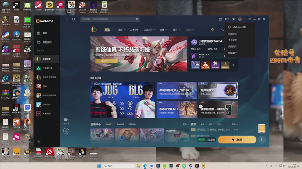Viewport: 302px width, 169px height.
Task: Open the folder icon in WeGame title bar
Action: (220, 19)
